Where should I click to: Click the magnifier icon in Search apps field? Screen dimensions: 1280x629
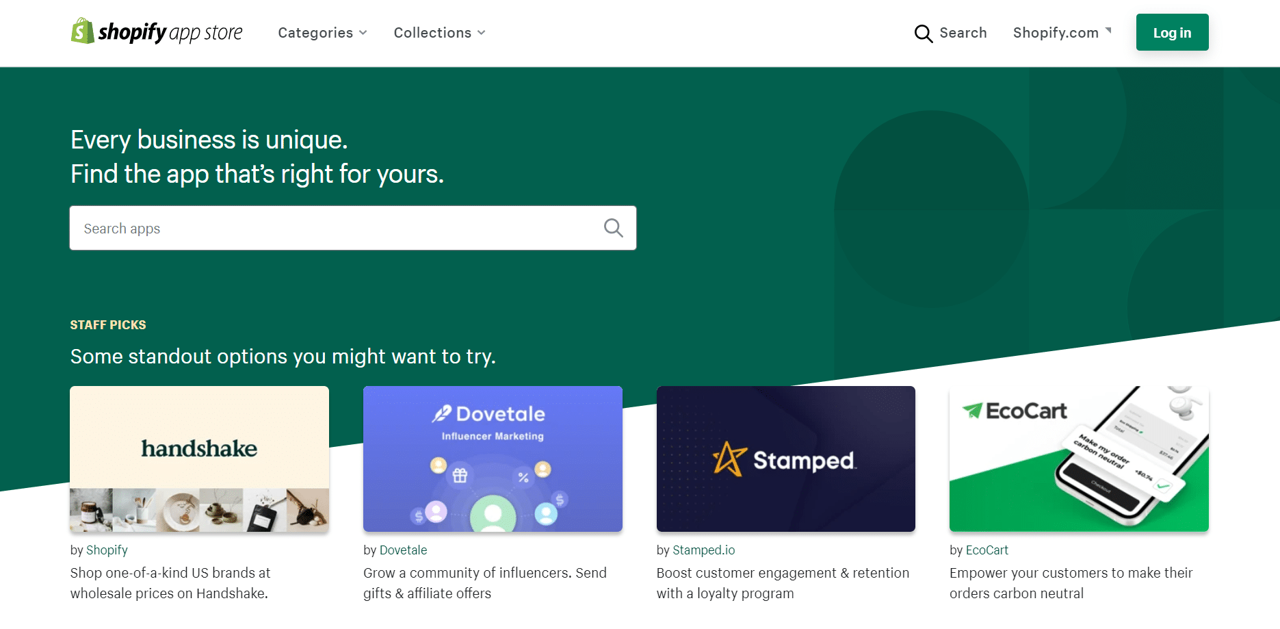tap(614, 228)
